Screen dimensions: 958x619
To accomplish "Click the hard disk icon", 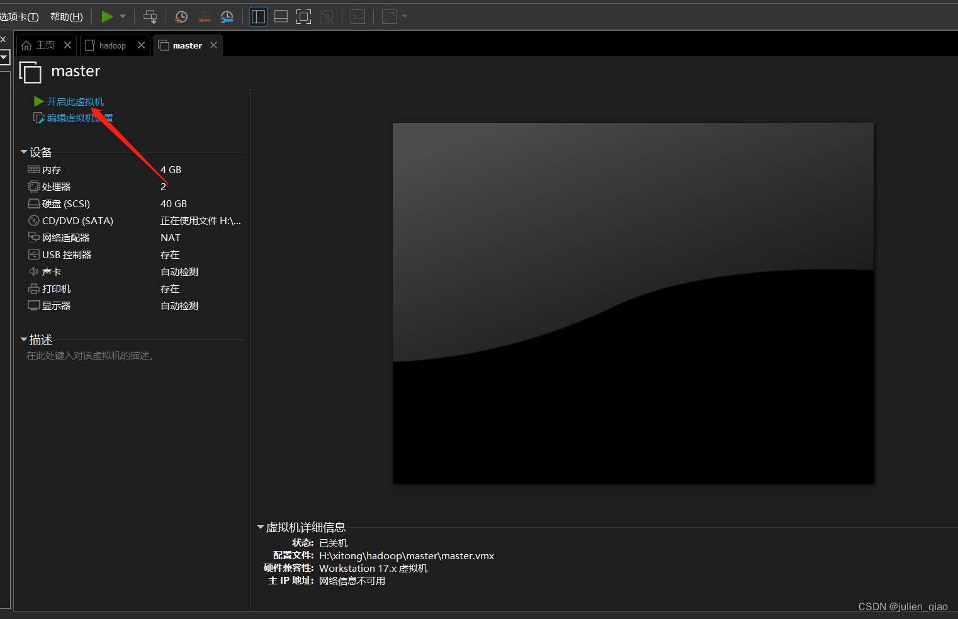I will point(34,203).
